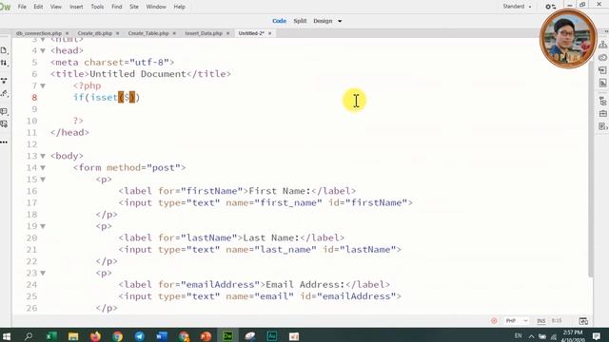Viewport: 609px width, 342px height.
Task: Open the DOM panel tree icon
Action: pos(602,102)
